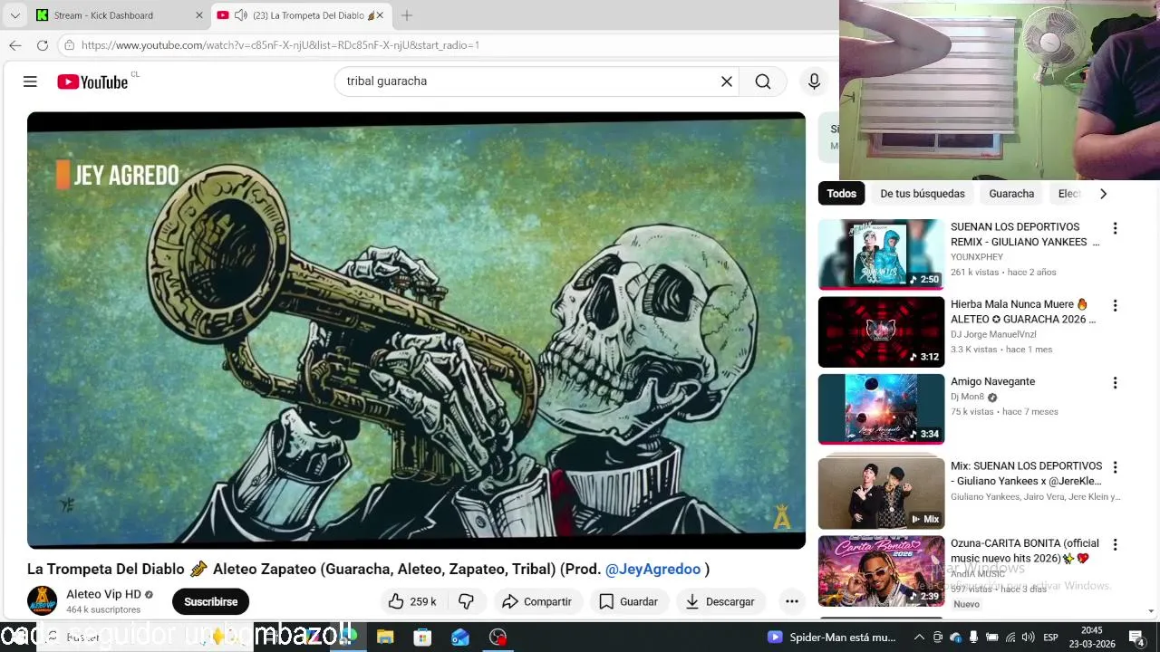This screenshot has height=652, width=1160.
Task: Select the Todos filter chip
Action: tap(841, 193)
